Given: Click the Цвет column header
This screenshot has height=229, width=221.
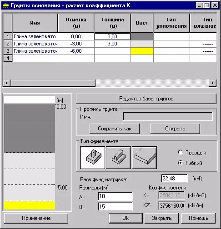Looking at the screenshot, I should click(142, 23).
